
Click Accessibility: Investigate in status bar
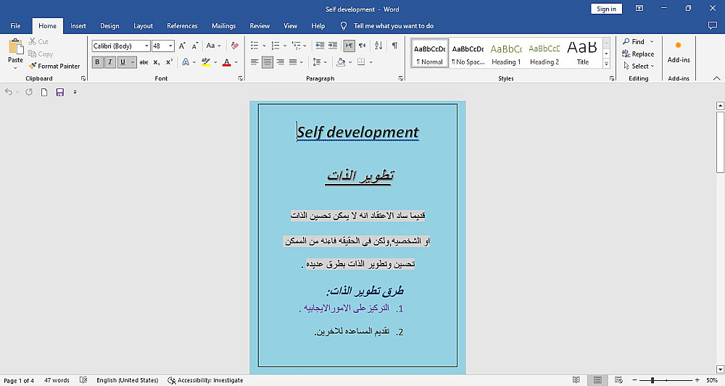pos(205,380)
